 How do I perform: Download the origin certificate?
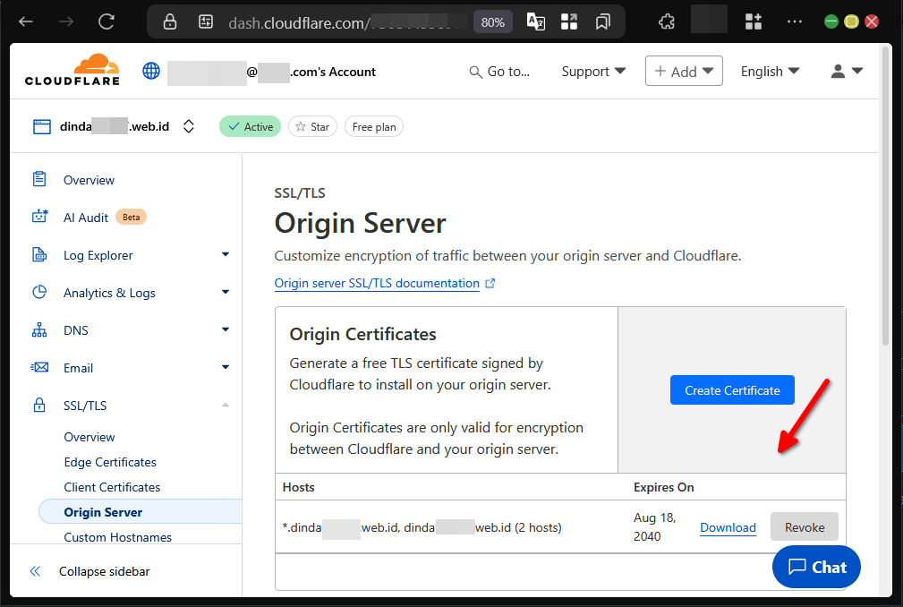pos(728,527)
